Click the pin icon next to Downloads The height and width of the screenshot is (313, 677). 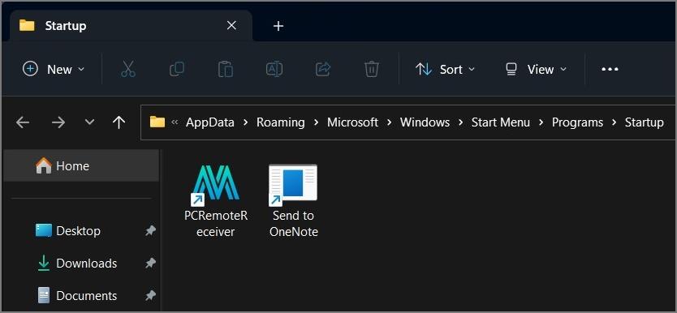click(150, 264)
